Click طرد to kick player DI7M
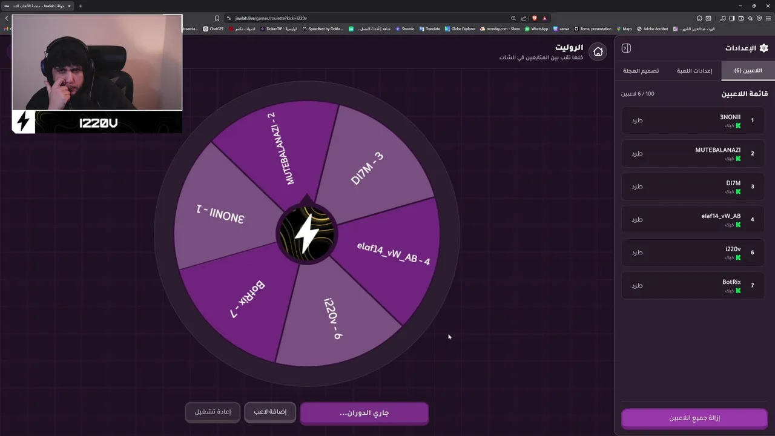This screenshot has height=436, width=775. pyautogui.click(x=637, y=187)
